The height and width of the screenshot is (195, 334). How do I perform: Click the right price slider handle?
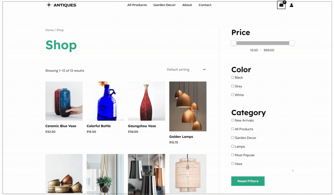(x=292, y=43)
